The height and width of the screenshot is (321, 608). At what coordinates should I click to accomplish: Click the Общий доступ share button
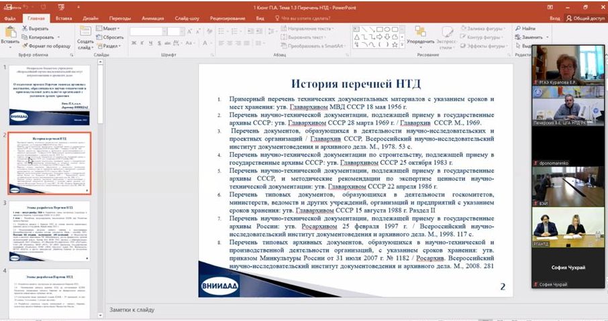pos(585,18)
